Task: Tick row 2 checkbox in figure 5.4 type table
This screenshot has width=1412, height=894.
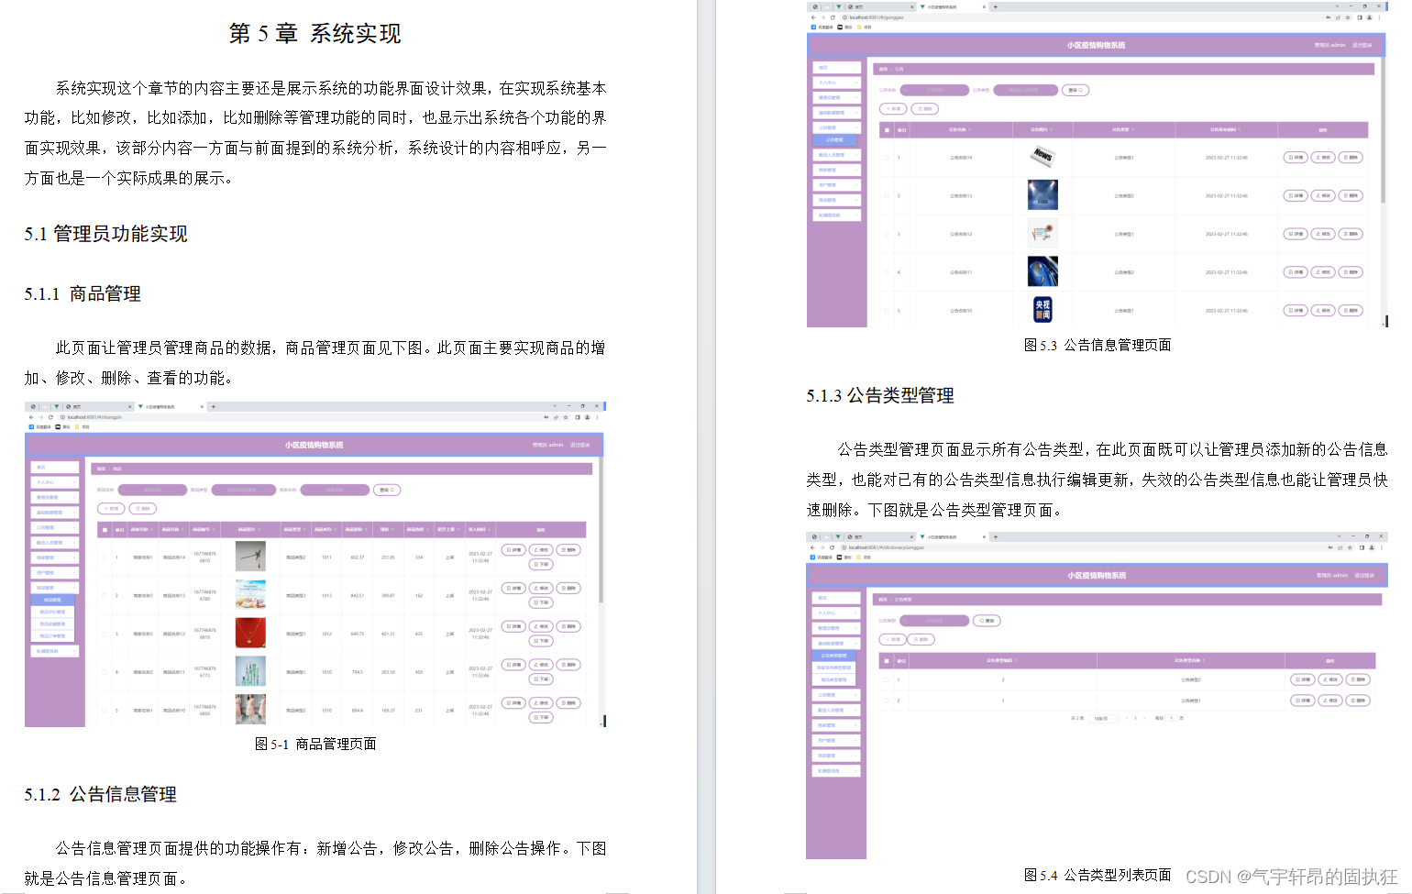Action: tap(886, 701)
